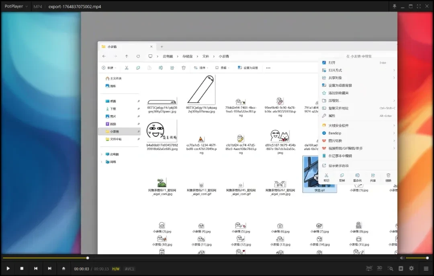Image resolution: width=434 pixels, height=276 pixels.
Task: Adjust the volume slider
Action: point(417,258)
